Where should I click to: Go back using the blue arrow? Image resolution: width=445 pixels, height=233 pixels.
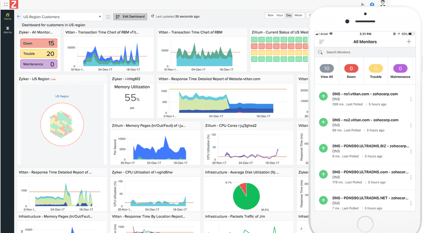click(19, 17)
